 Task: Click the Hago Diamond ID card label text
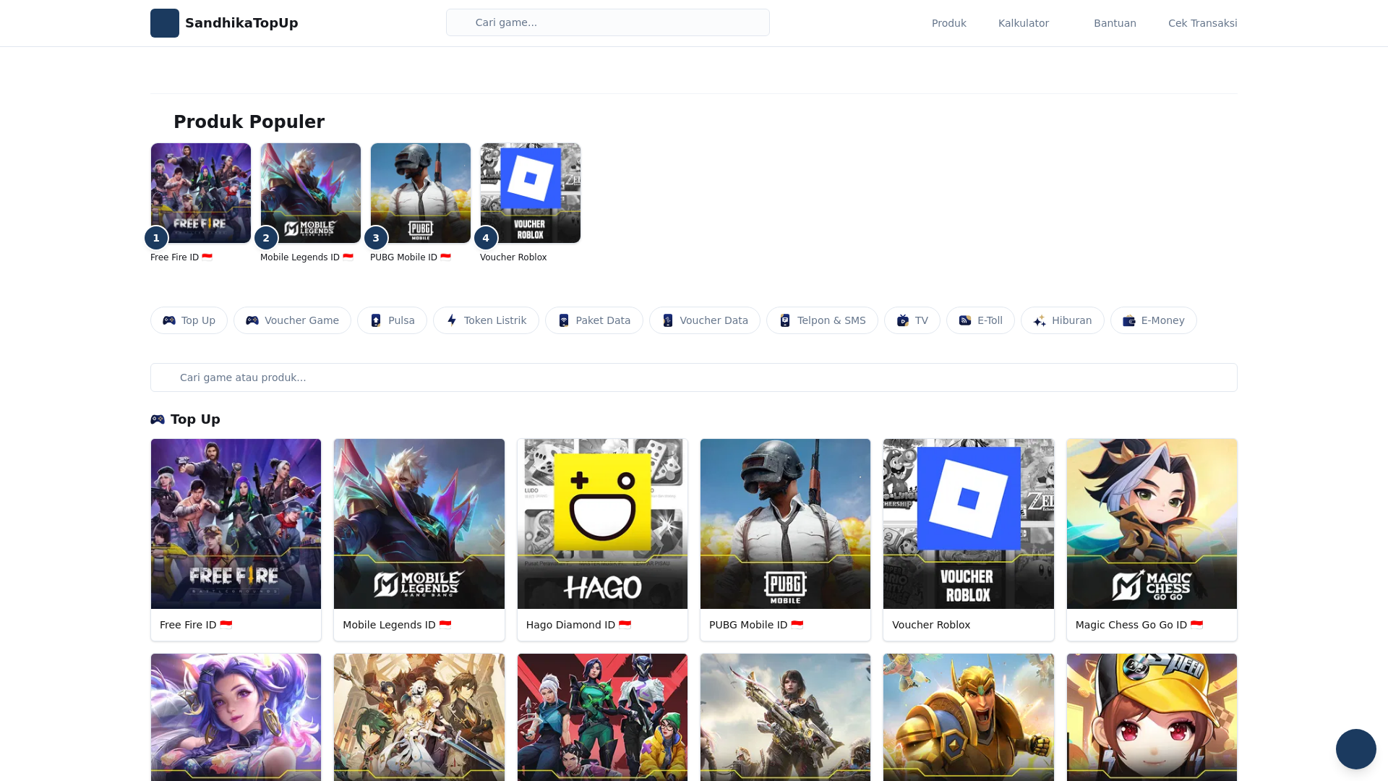click(x=578, y=625)
